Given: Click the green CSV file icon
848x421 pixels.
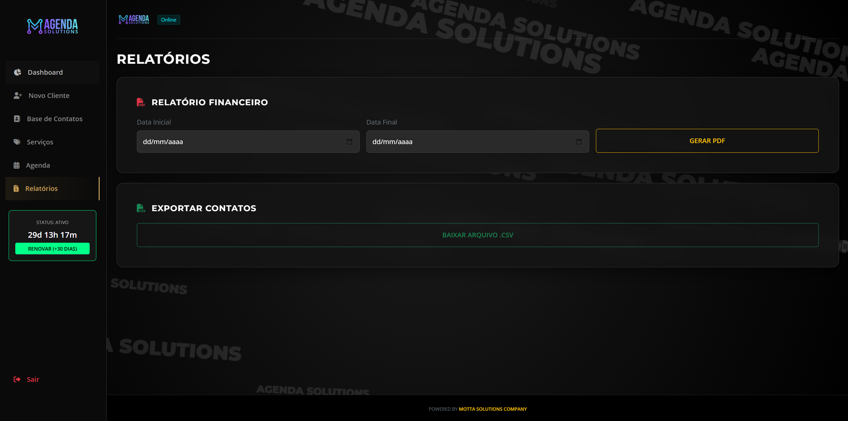Looking at the screenshot, I should tap(141, 208).
